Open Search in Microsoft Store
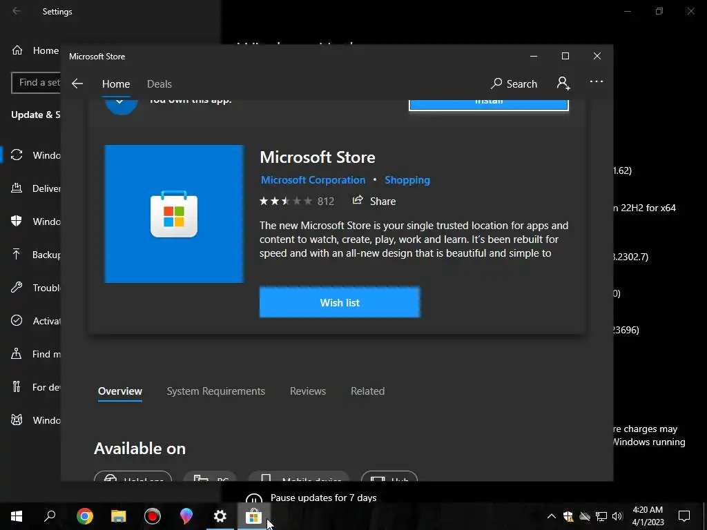707x530 pixels. coord(514,84)
